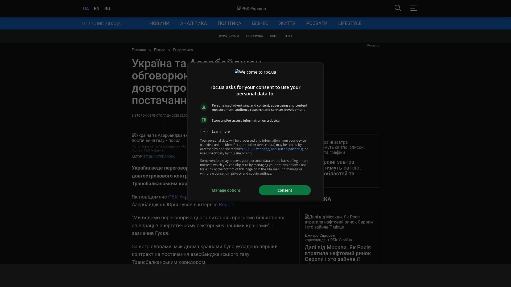Switch language to RU
511x287 pixels.
[107, 9]
